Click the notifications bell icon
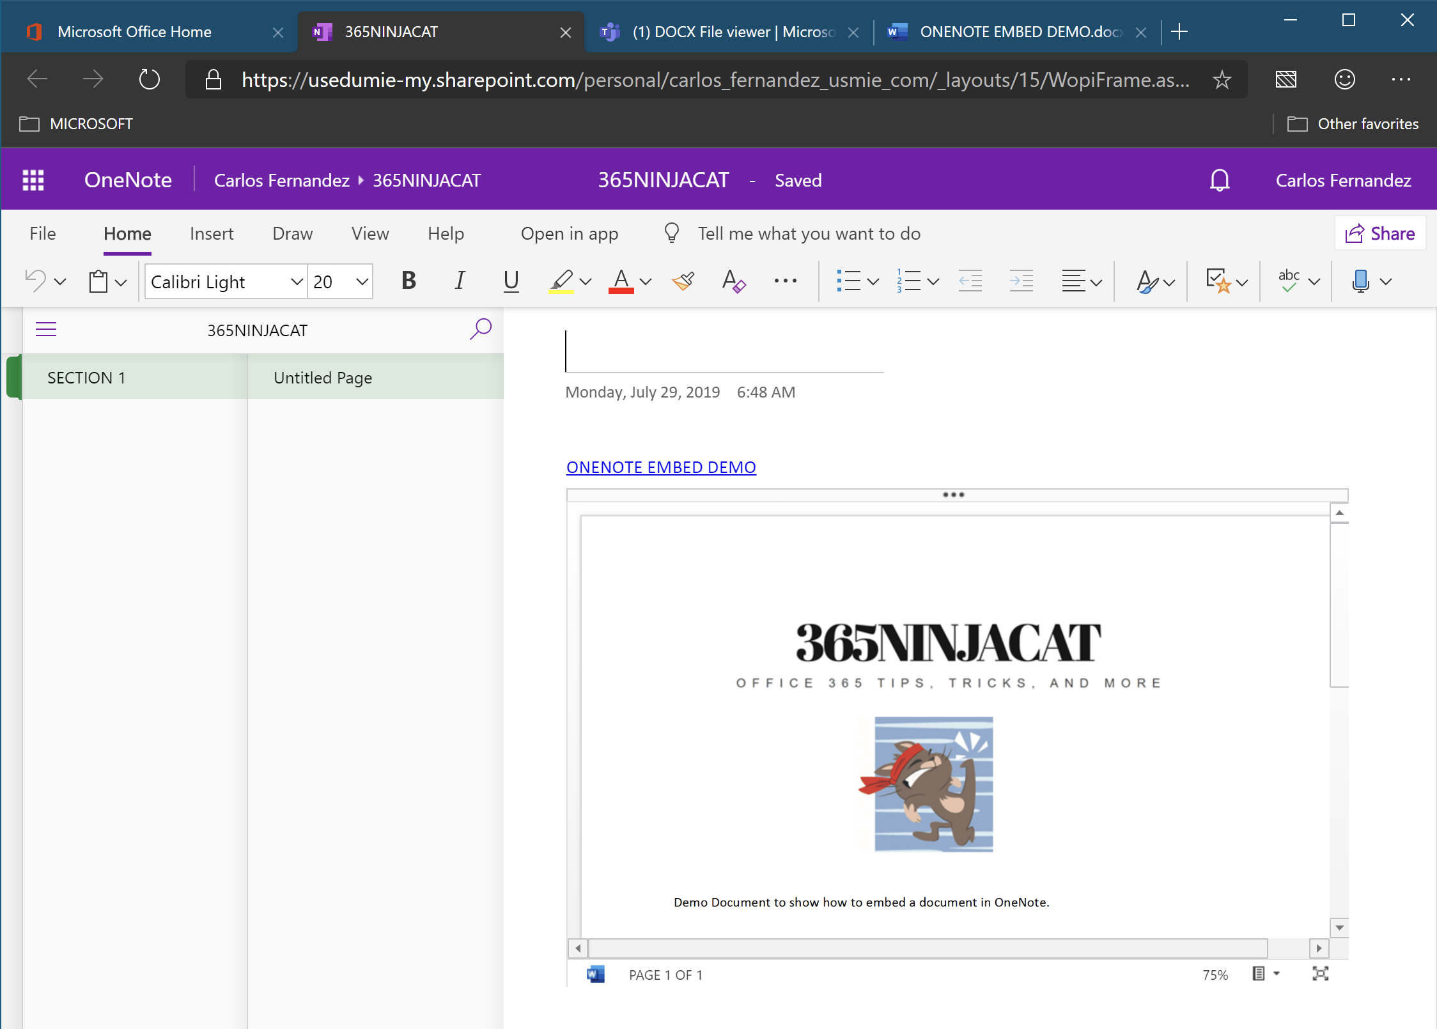The width and height of the screenshot is (1437, 1029). click(x=1219, y=180)
